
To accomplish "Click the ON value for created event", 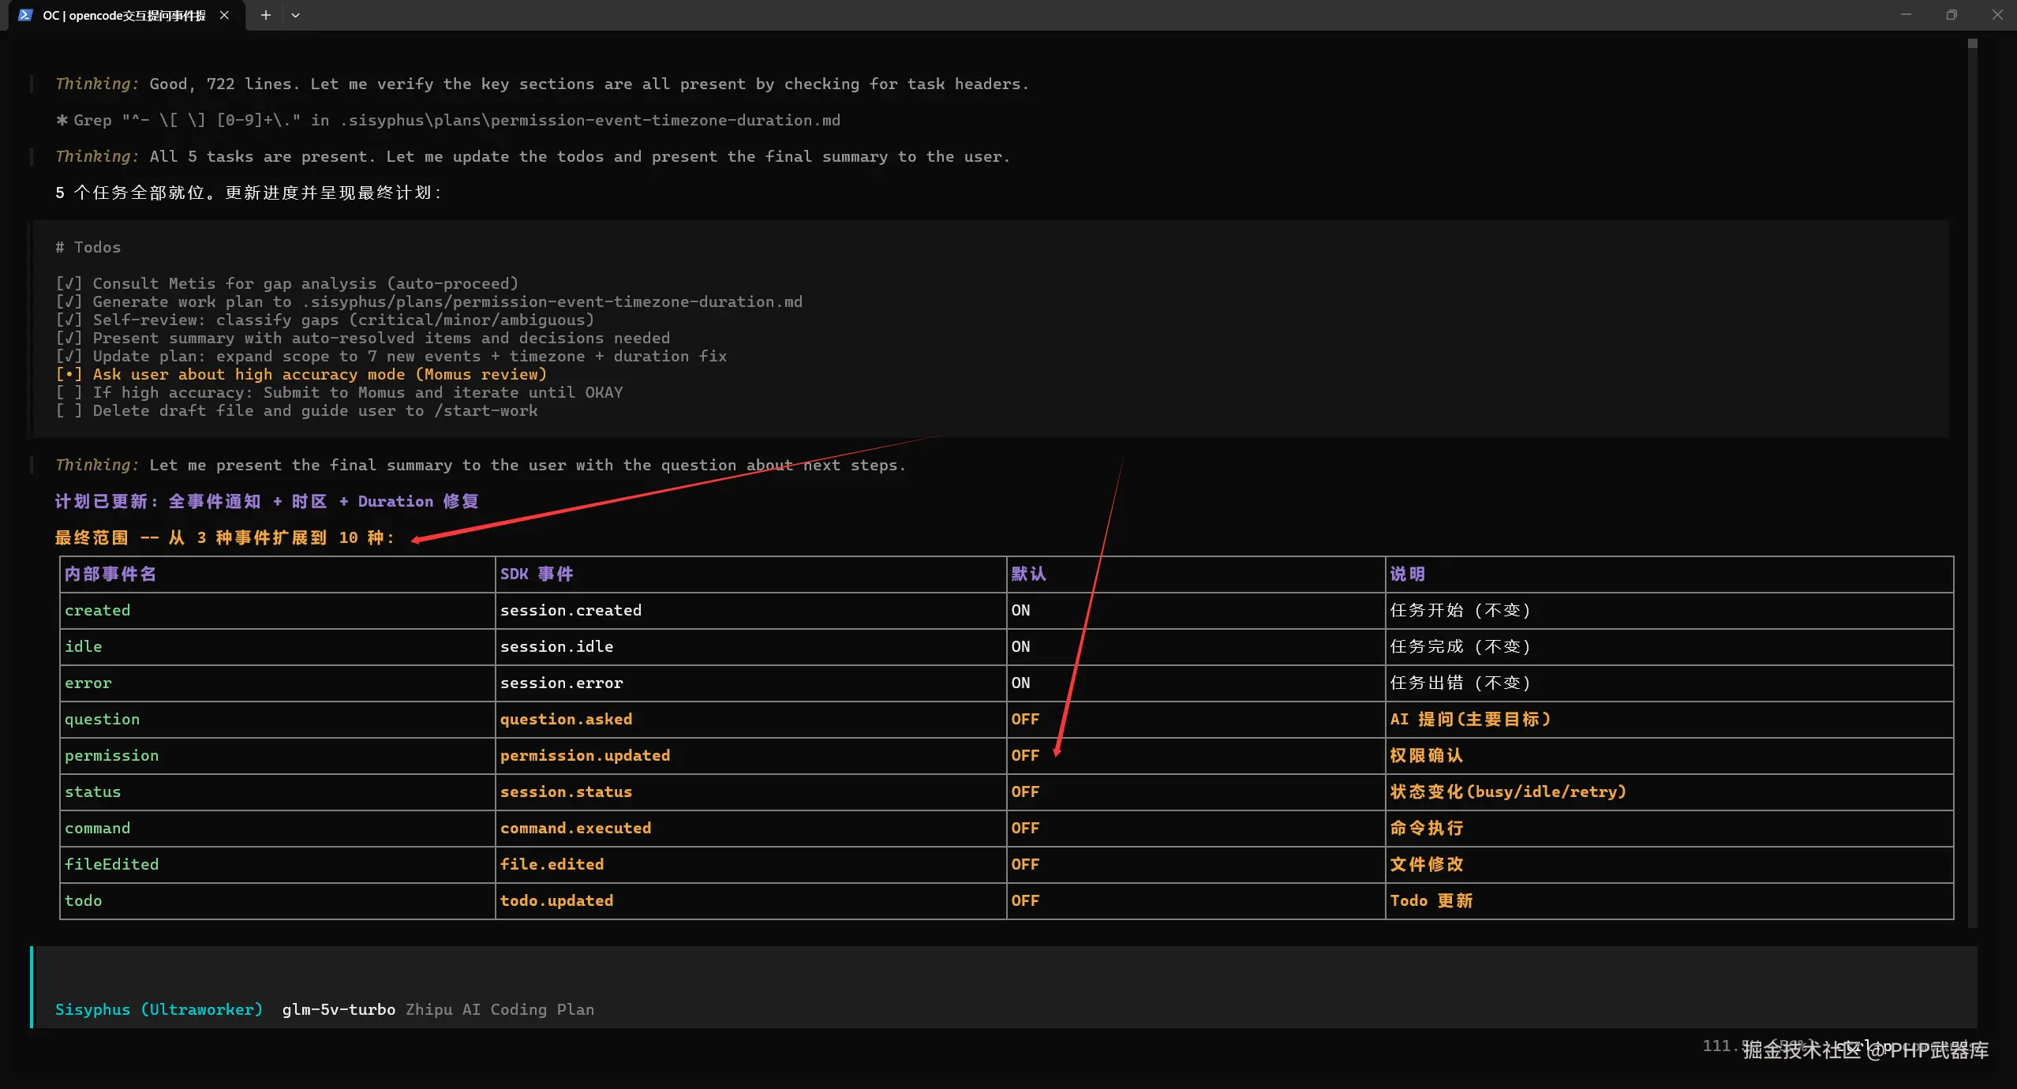I will (x=1020, y=610).
